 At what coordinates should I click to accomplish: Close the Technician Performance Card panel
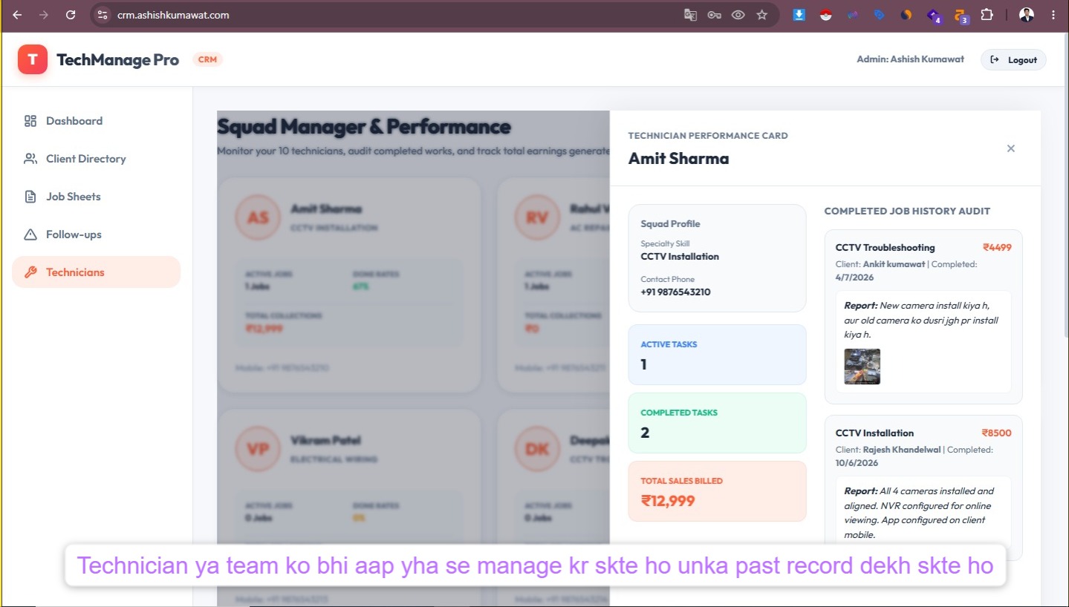tap(1010, 148)
